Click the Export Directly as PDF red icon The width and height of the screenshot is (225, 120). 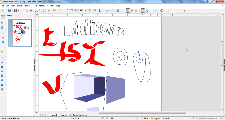tap(27, 10)
